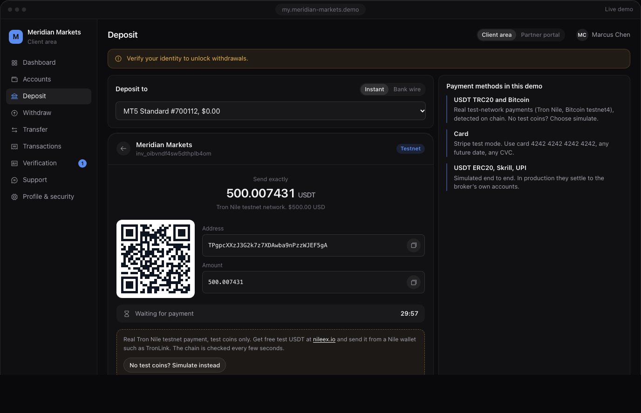Screen dimensions: 641x413
Task: Click the Verification badge showing 1
Action: [x=82, y=163]
